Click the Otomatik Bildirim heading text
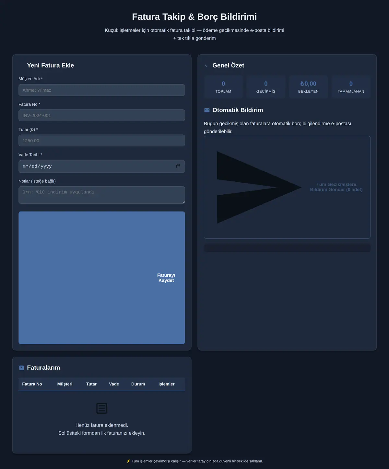Image resolution: width=389 pixels, height=469 pixels. tap(238, 110)
